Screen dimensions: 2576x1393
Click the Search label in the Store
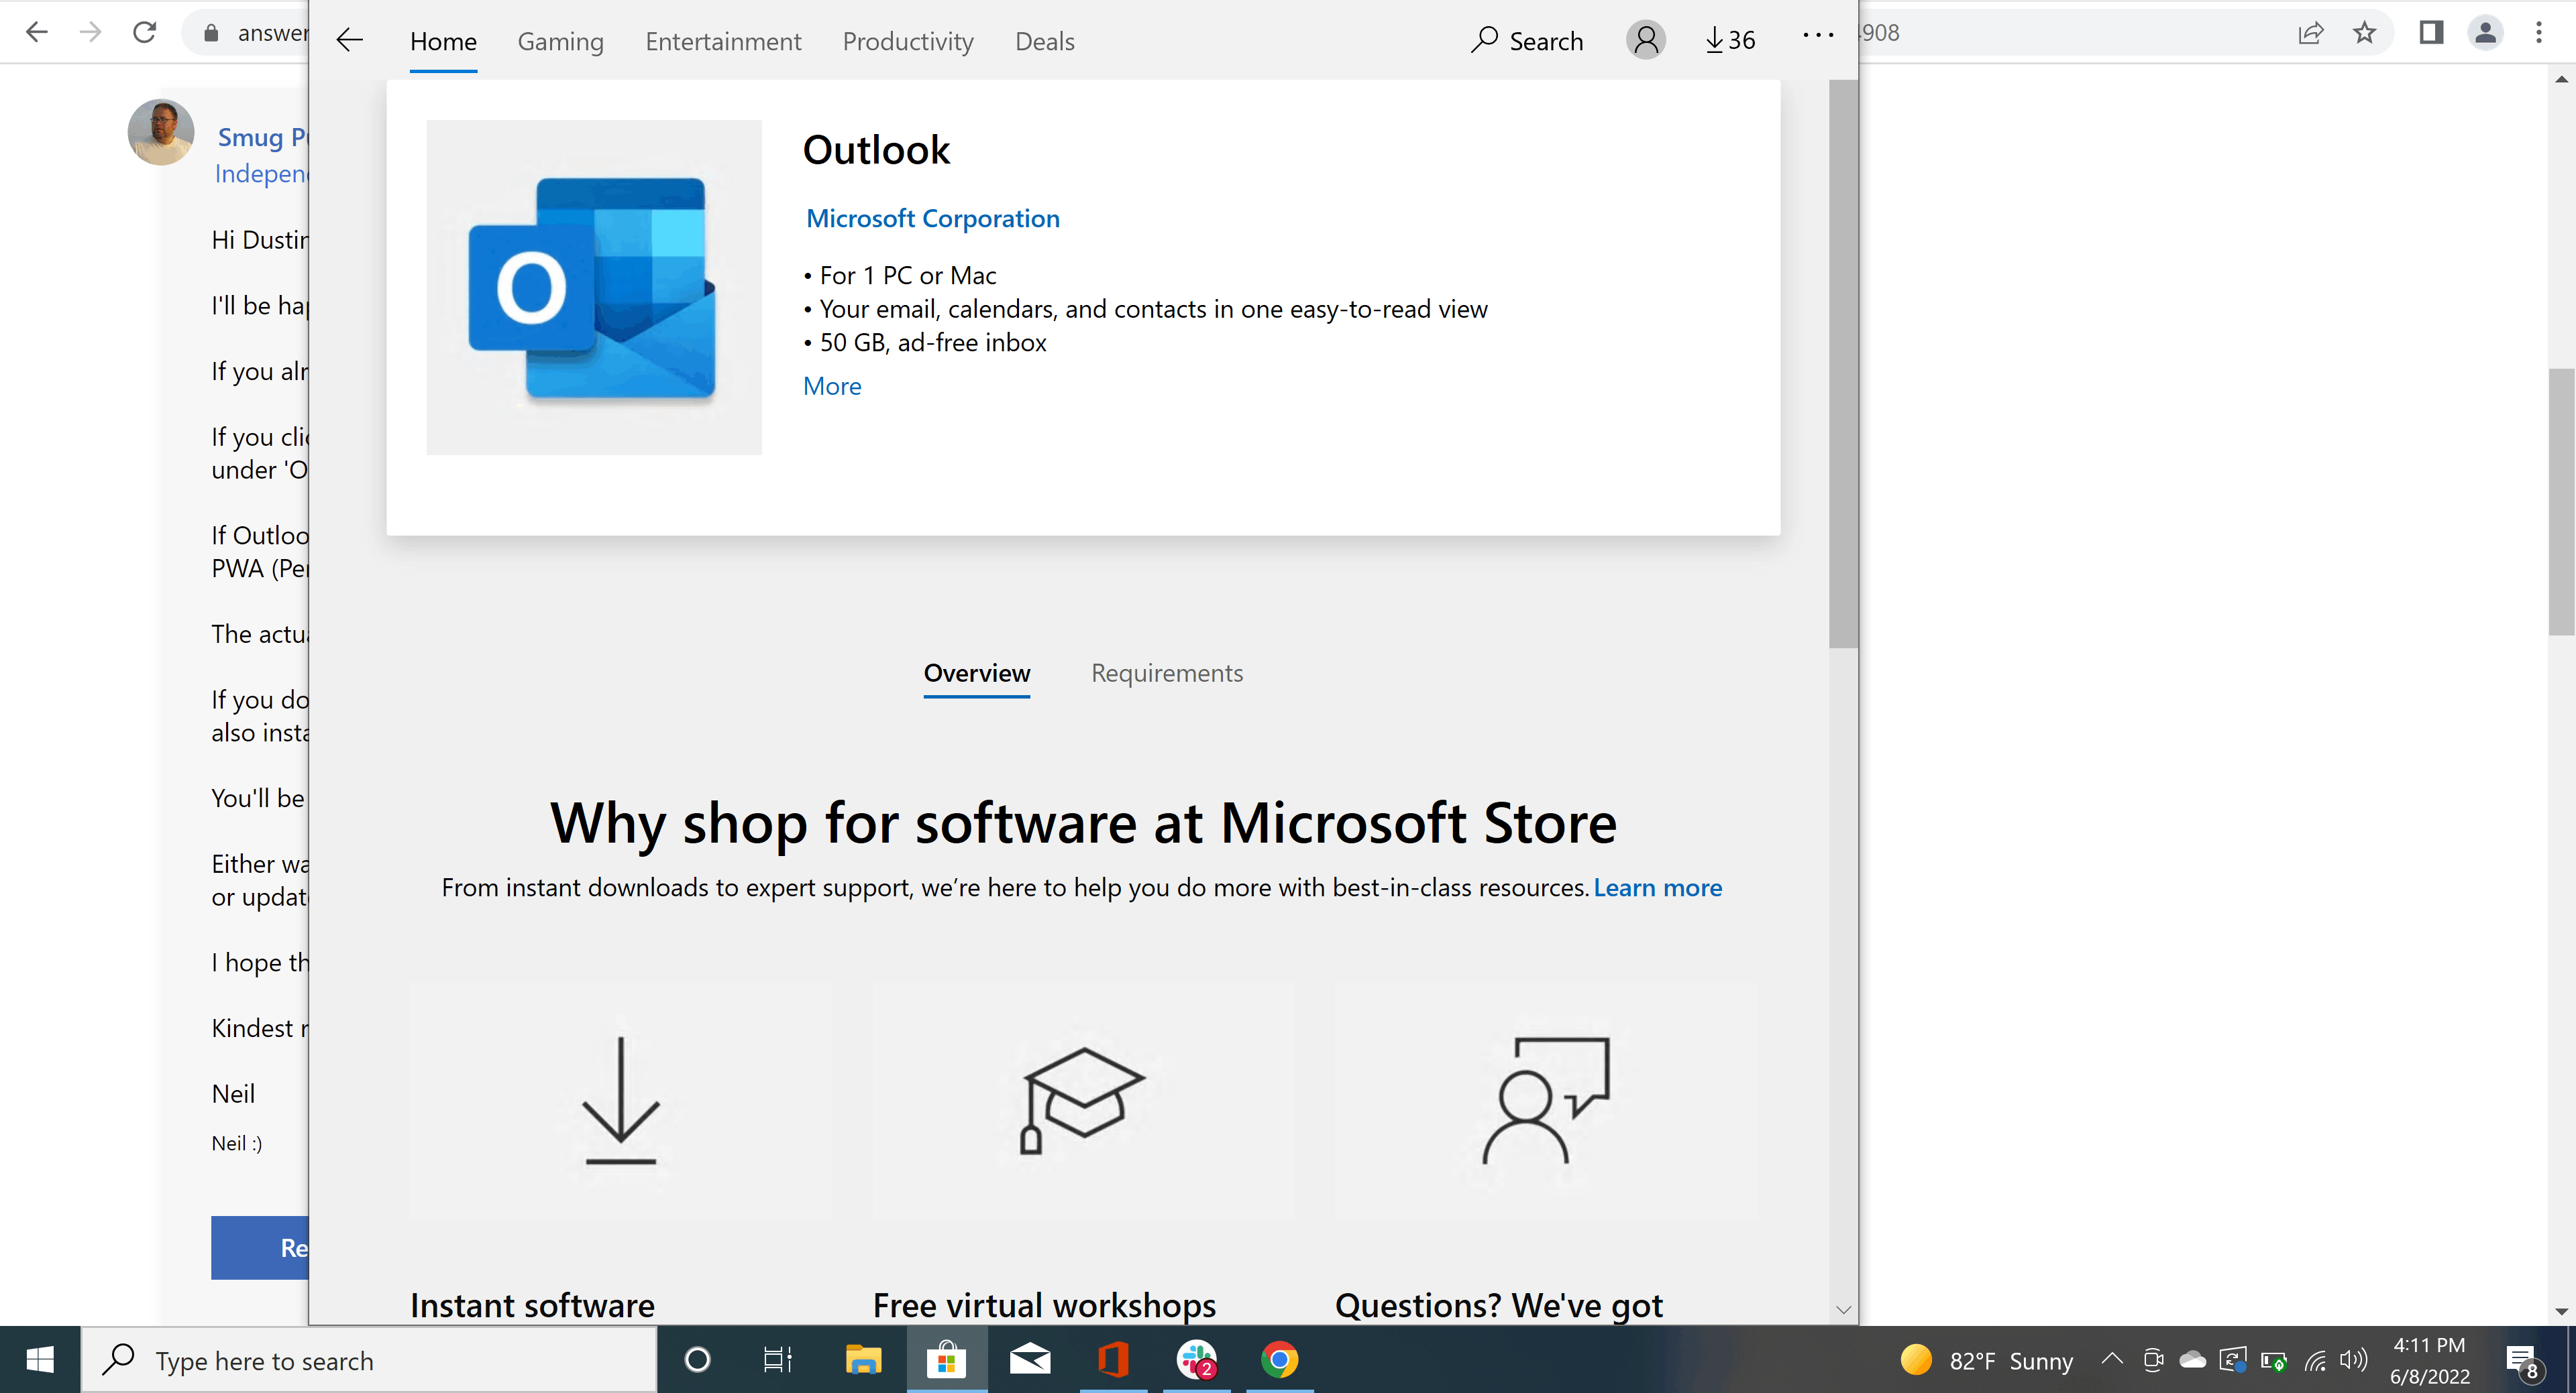point(1546,41)
